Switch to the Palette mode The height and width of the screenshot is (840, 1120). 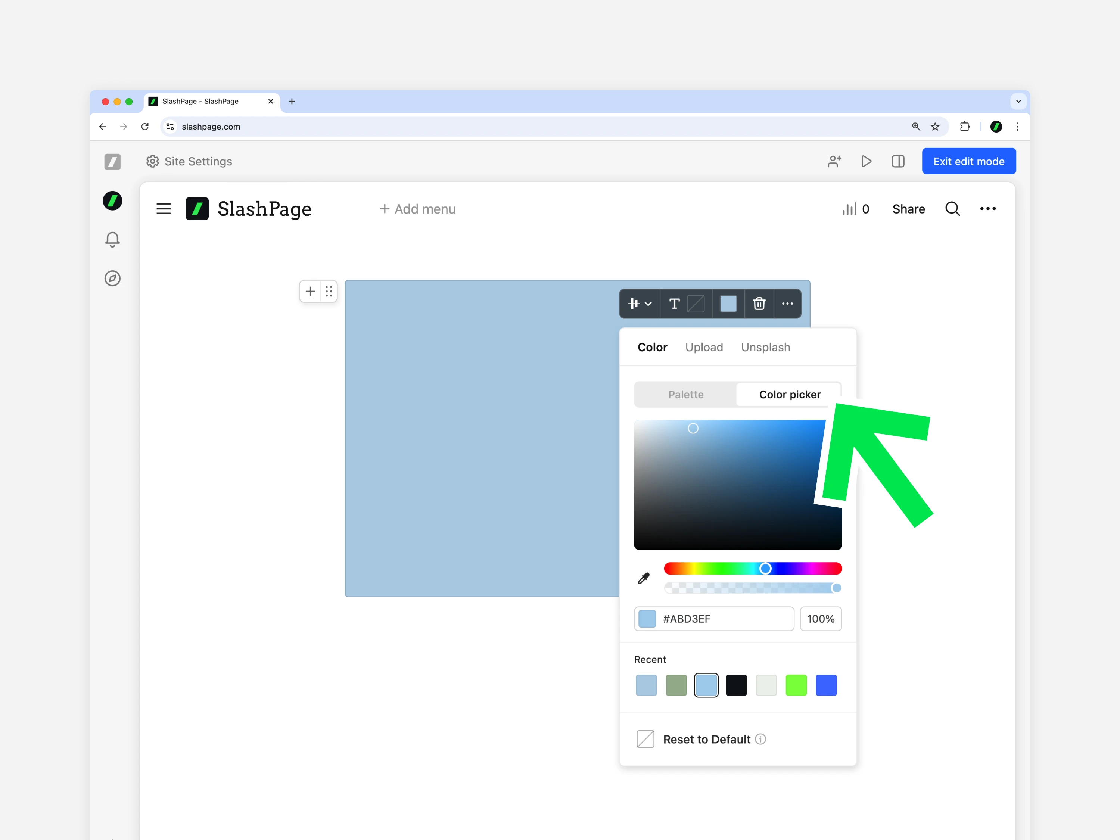click(x=685, y=395)
